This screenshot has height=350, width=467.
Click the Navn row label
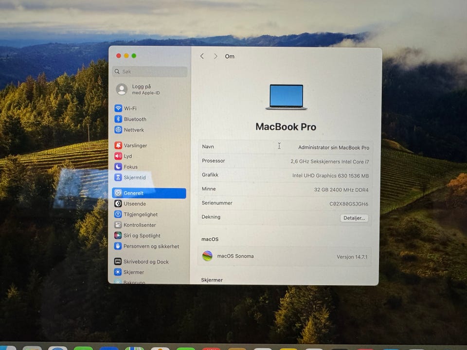pyautogui.click(x=208, y=146)
